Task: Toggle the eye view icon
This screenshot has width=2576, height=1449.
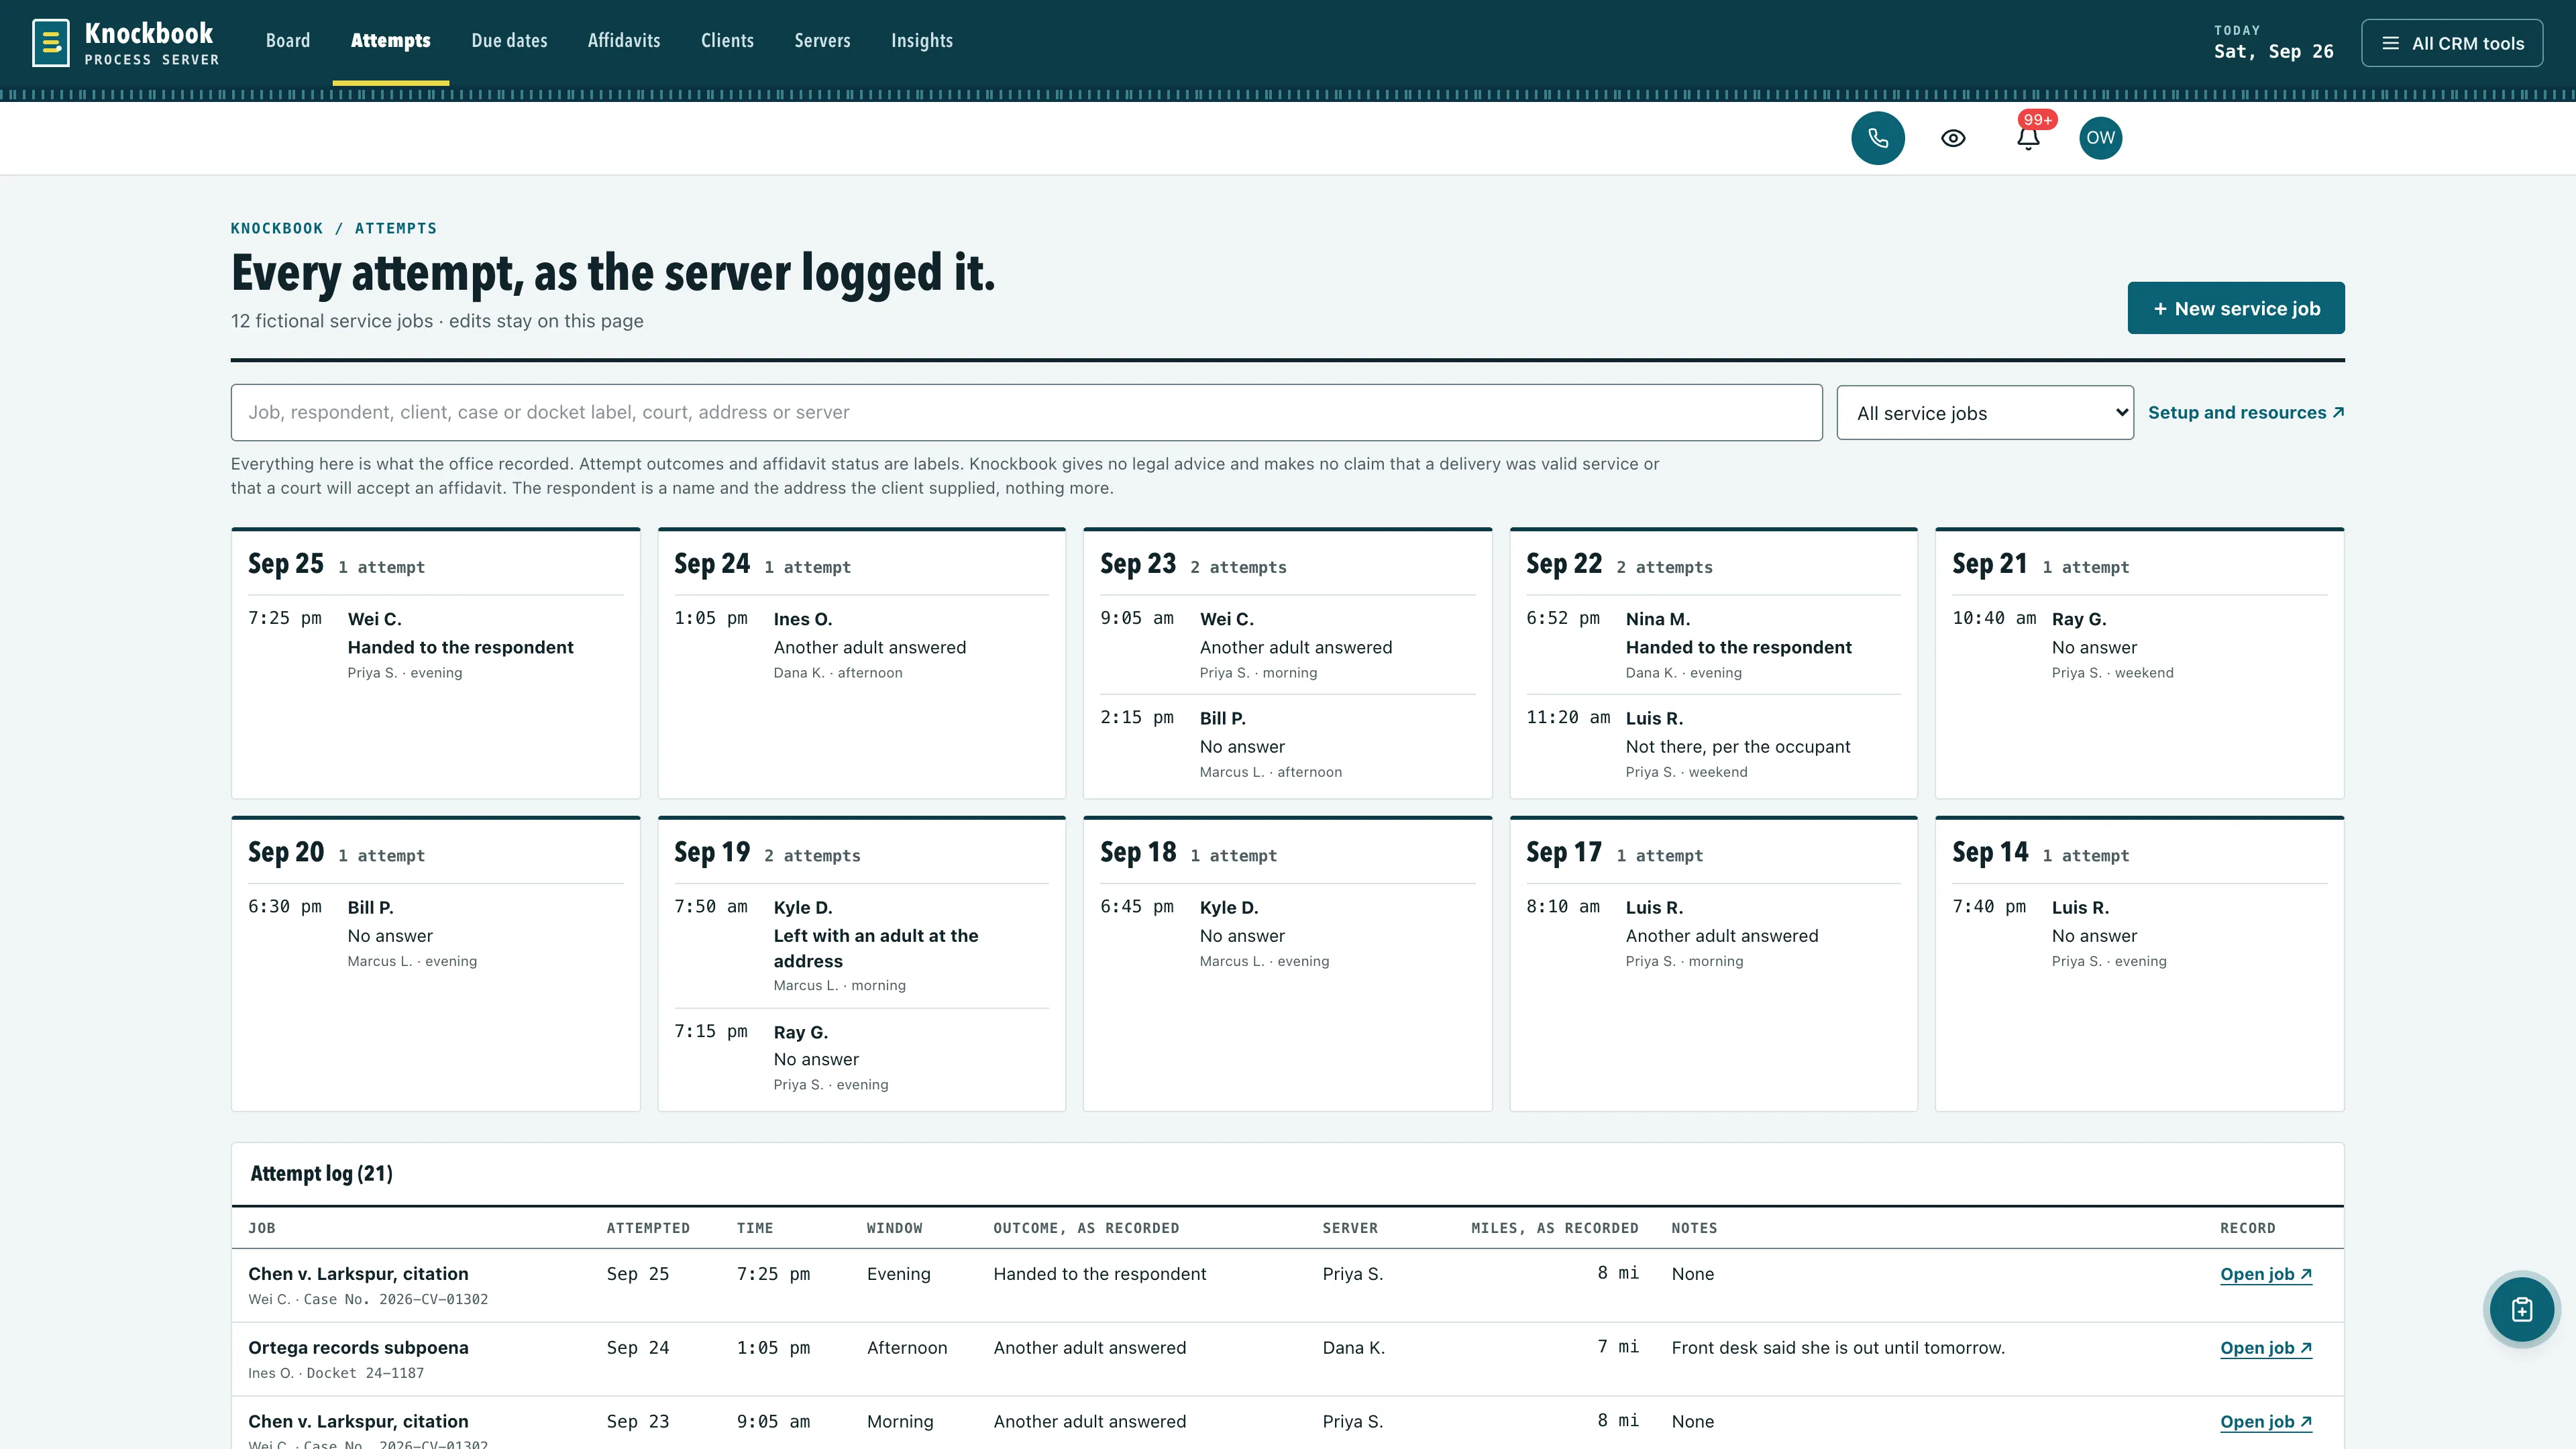Action: click(1952, 138)
